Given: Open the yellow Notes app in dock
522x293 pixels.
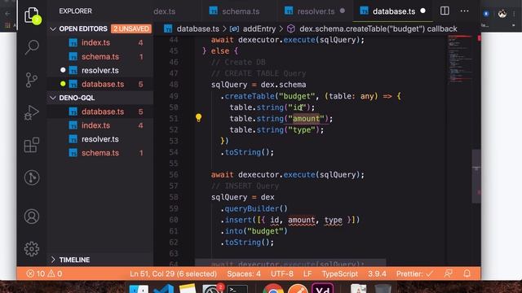Looking at the screenshot, I should 188,288.
